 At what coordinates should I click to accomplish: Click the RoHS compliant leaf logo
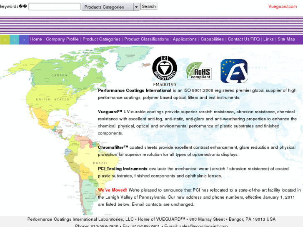(x=199, y=71)
